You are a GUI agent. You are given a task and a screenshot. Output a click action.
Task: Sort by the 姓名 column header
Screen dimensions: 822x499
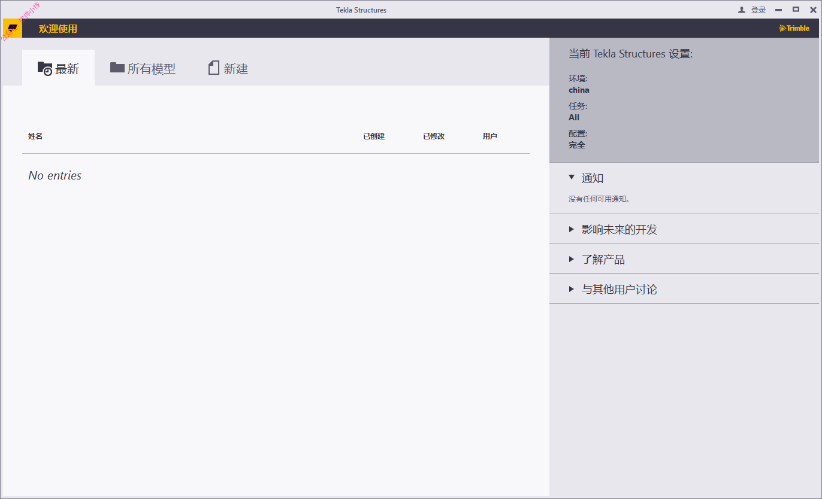35,136
